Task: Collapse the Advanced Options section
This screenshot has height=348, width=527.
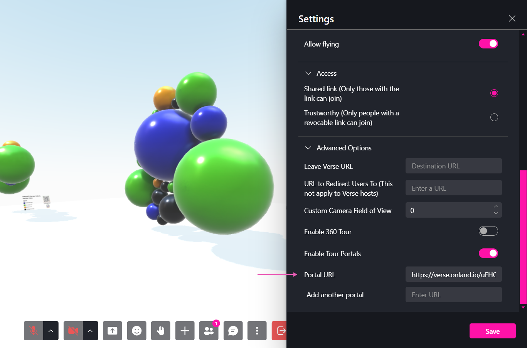Action: click(308, 148)
